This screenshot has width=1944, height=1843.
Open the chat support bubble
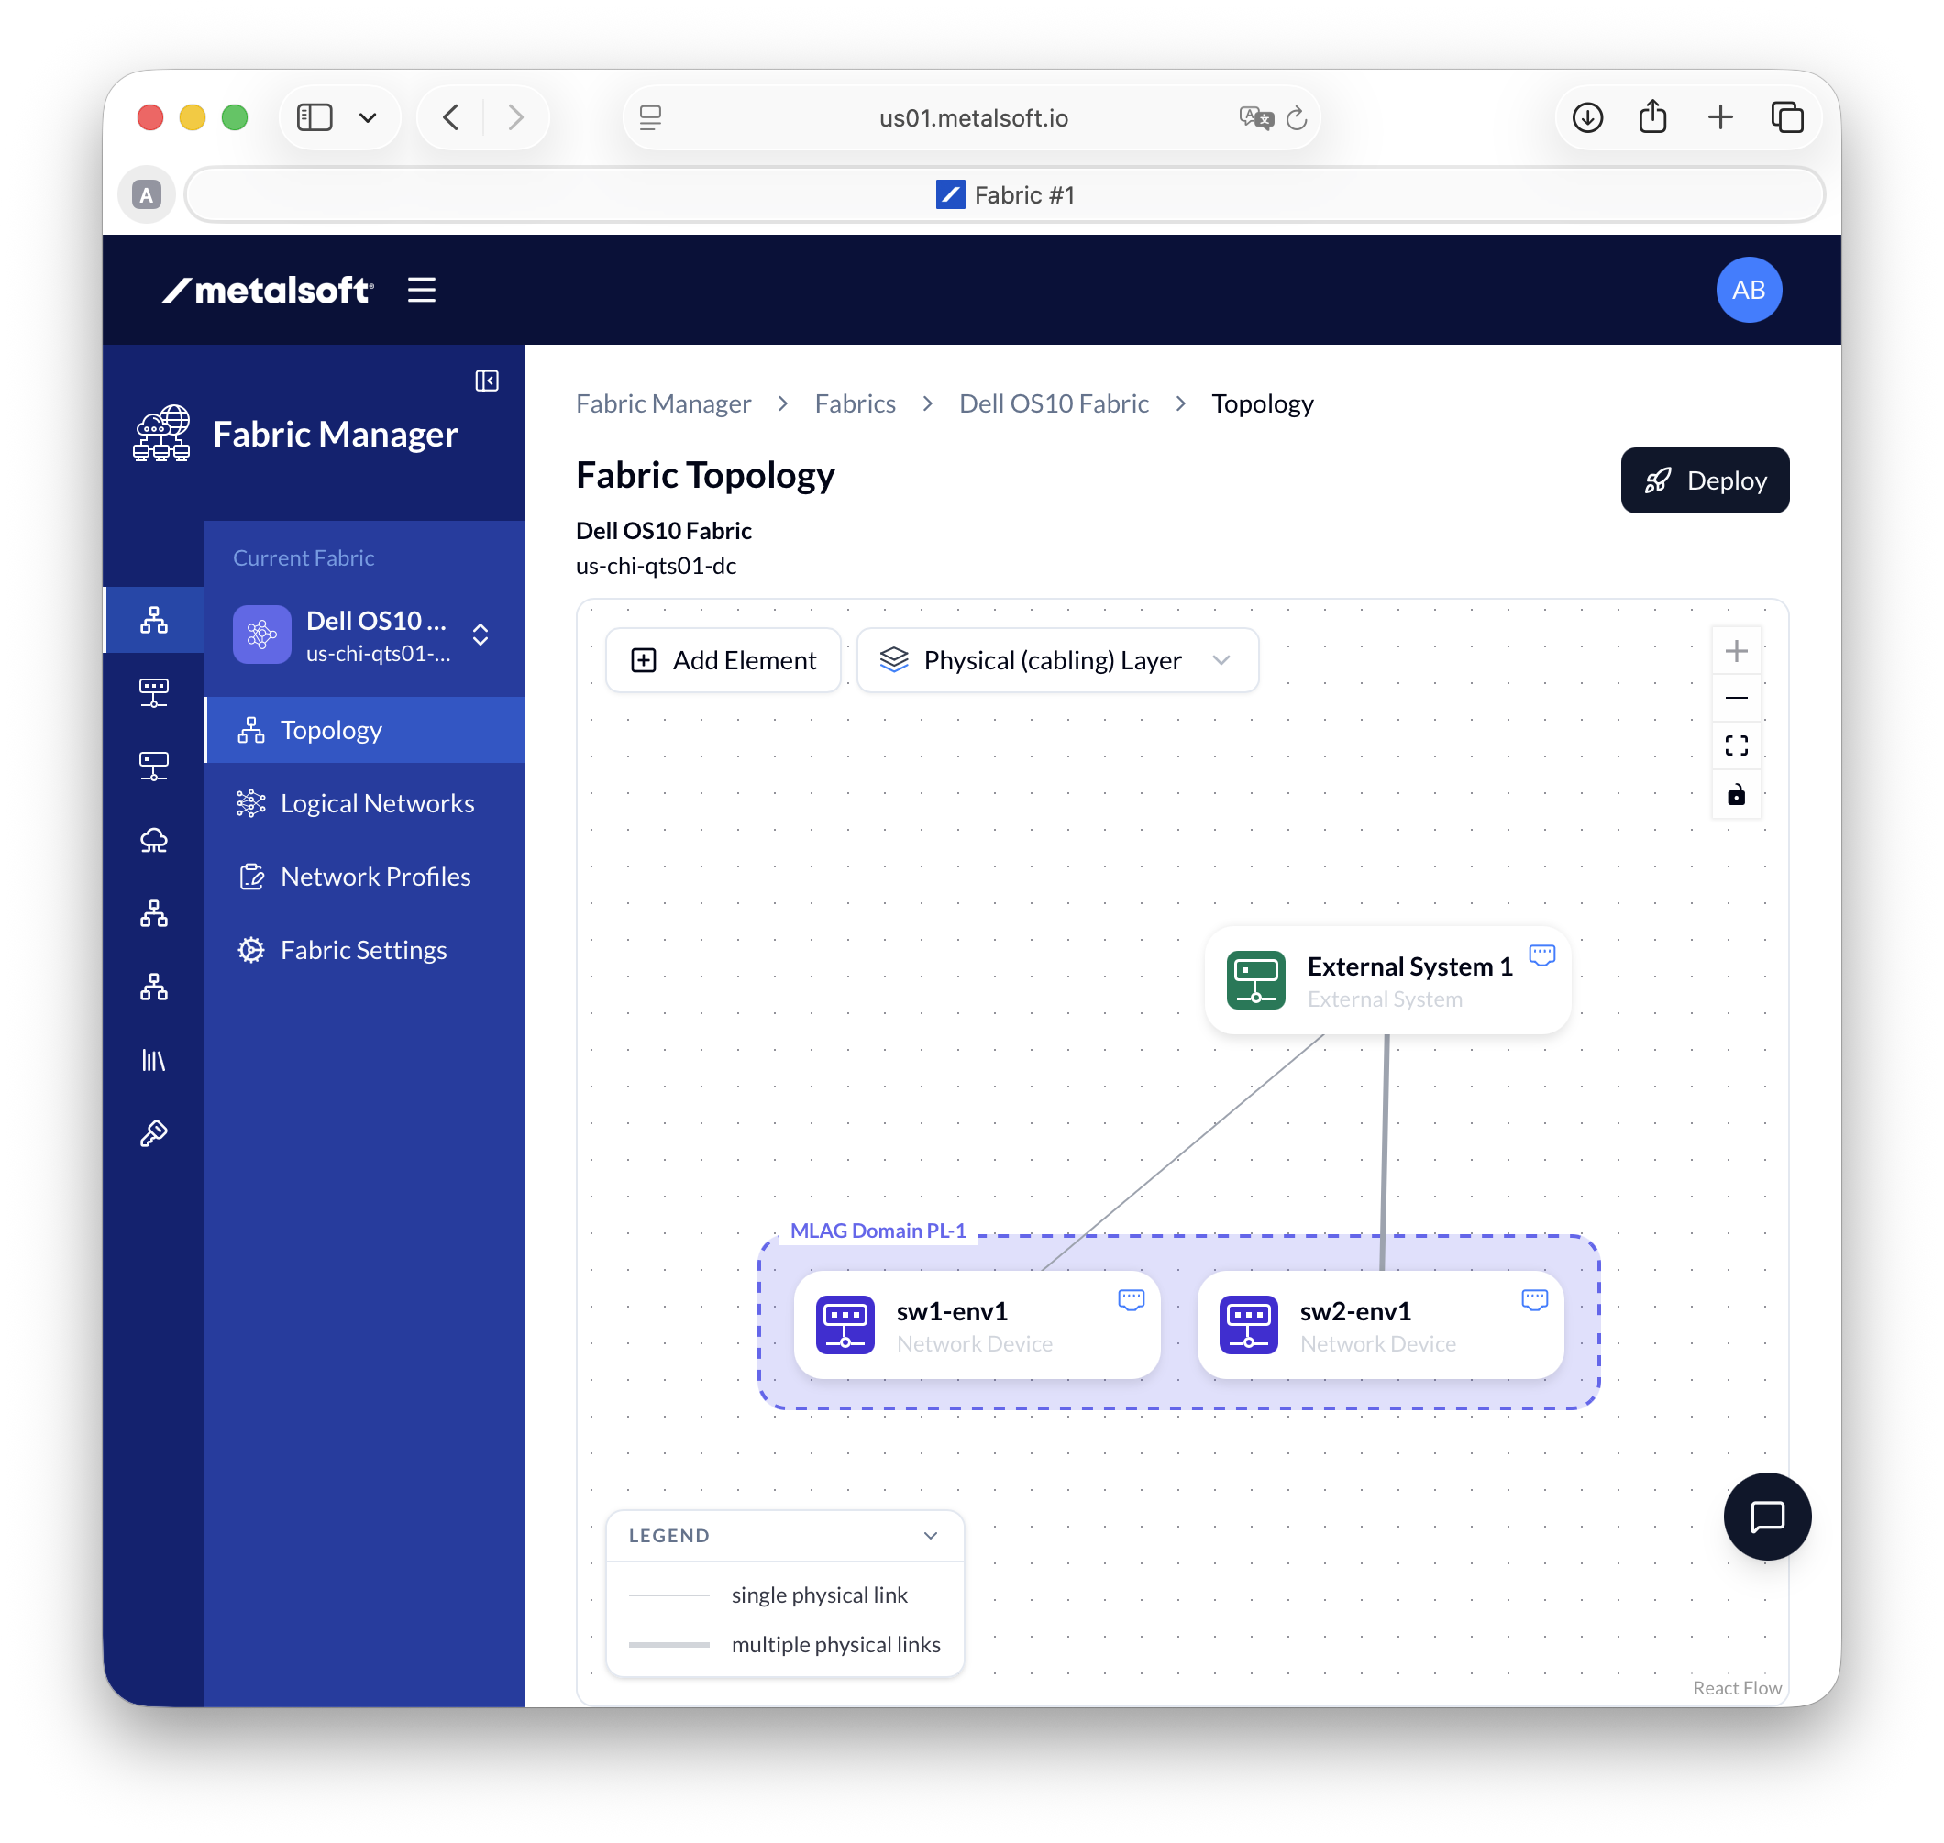click(1766, 1516)
